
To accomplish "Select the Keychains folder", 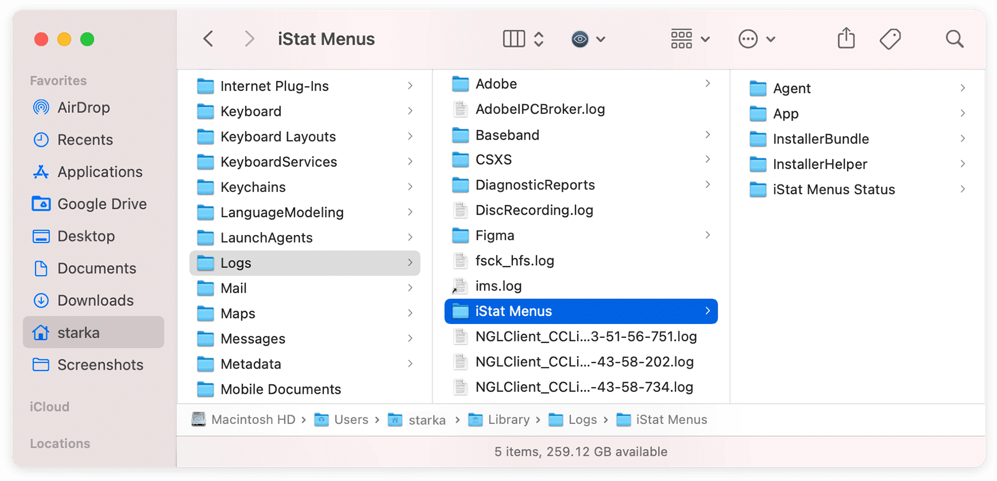I will tap(305, 187).
